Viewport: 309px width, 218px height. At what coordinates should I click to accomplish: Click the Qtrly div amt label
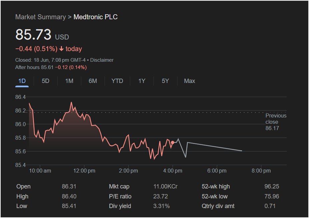click(218, 206)
